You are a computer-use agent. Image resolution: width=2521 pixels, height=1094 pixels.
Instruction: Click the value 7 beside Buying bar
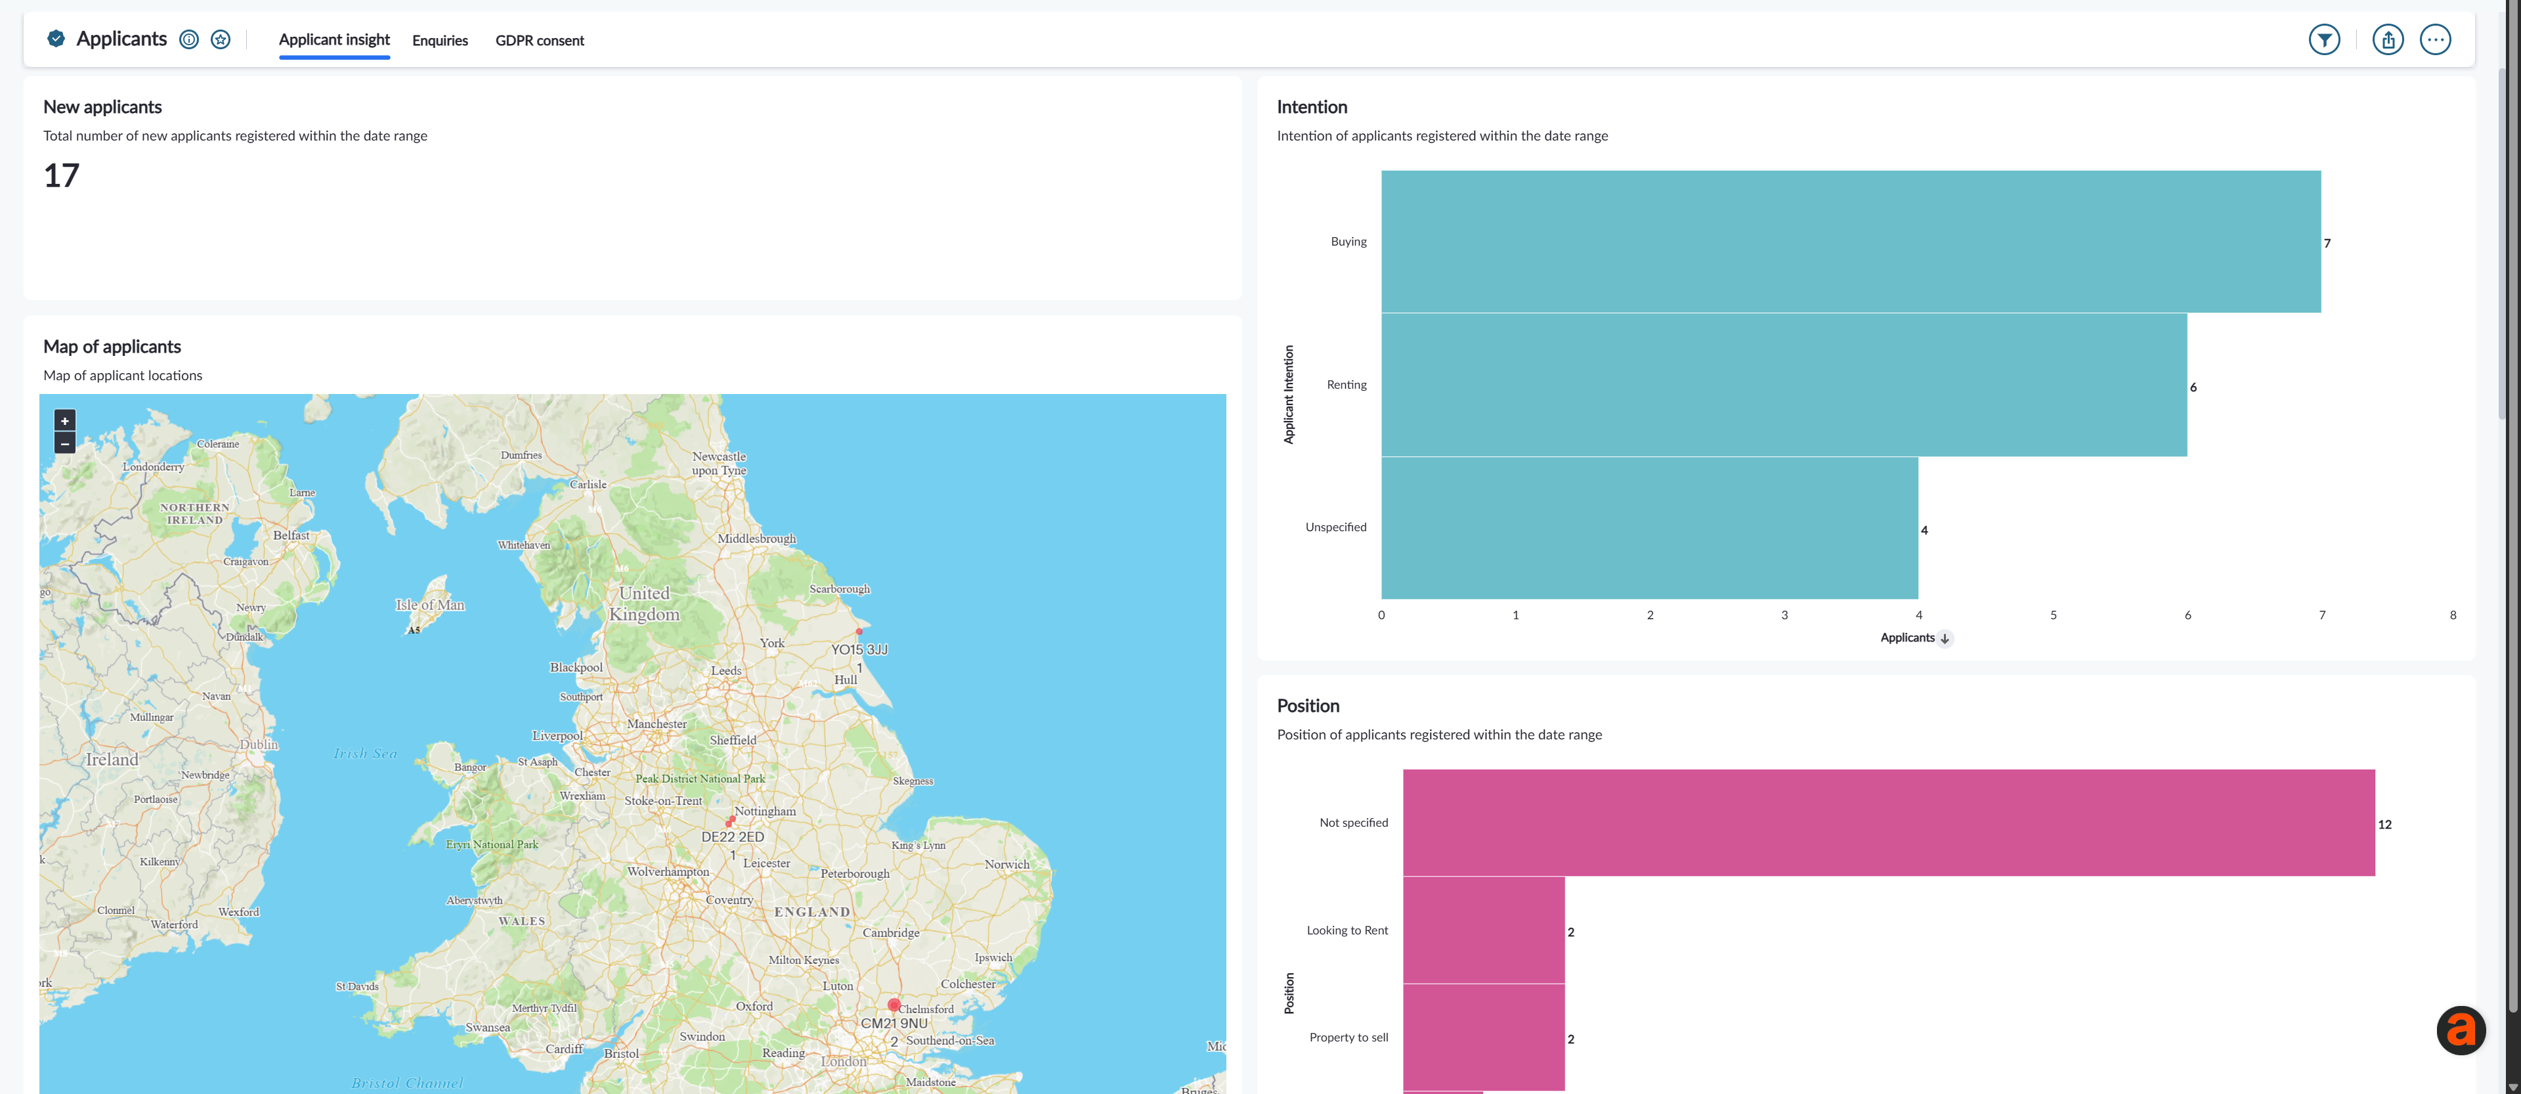pyautogui.click(x=2327, y=244)
